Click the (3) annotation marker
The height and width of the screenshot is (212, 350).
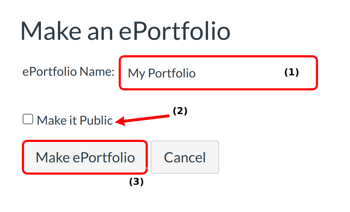point(136,182)
